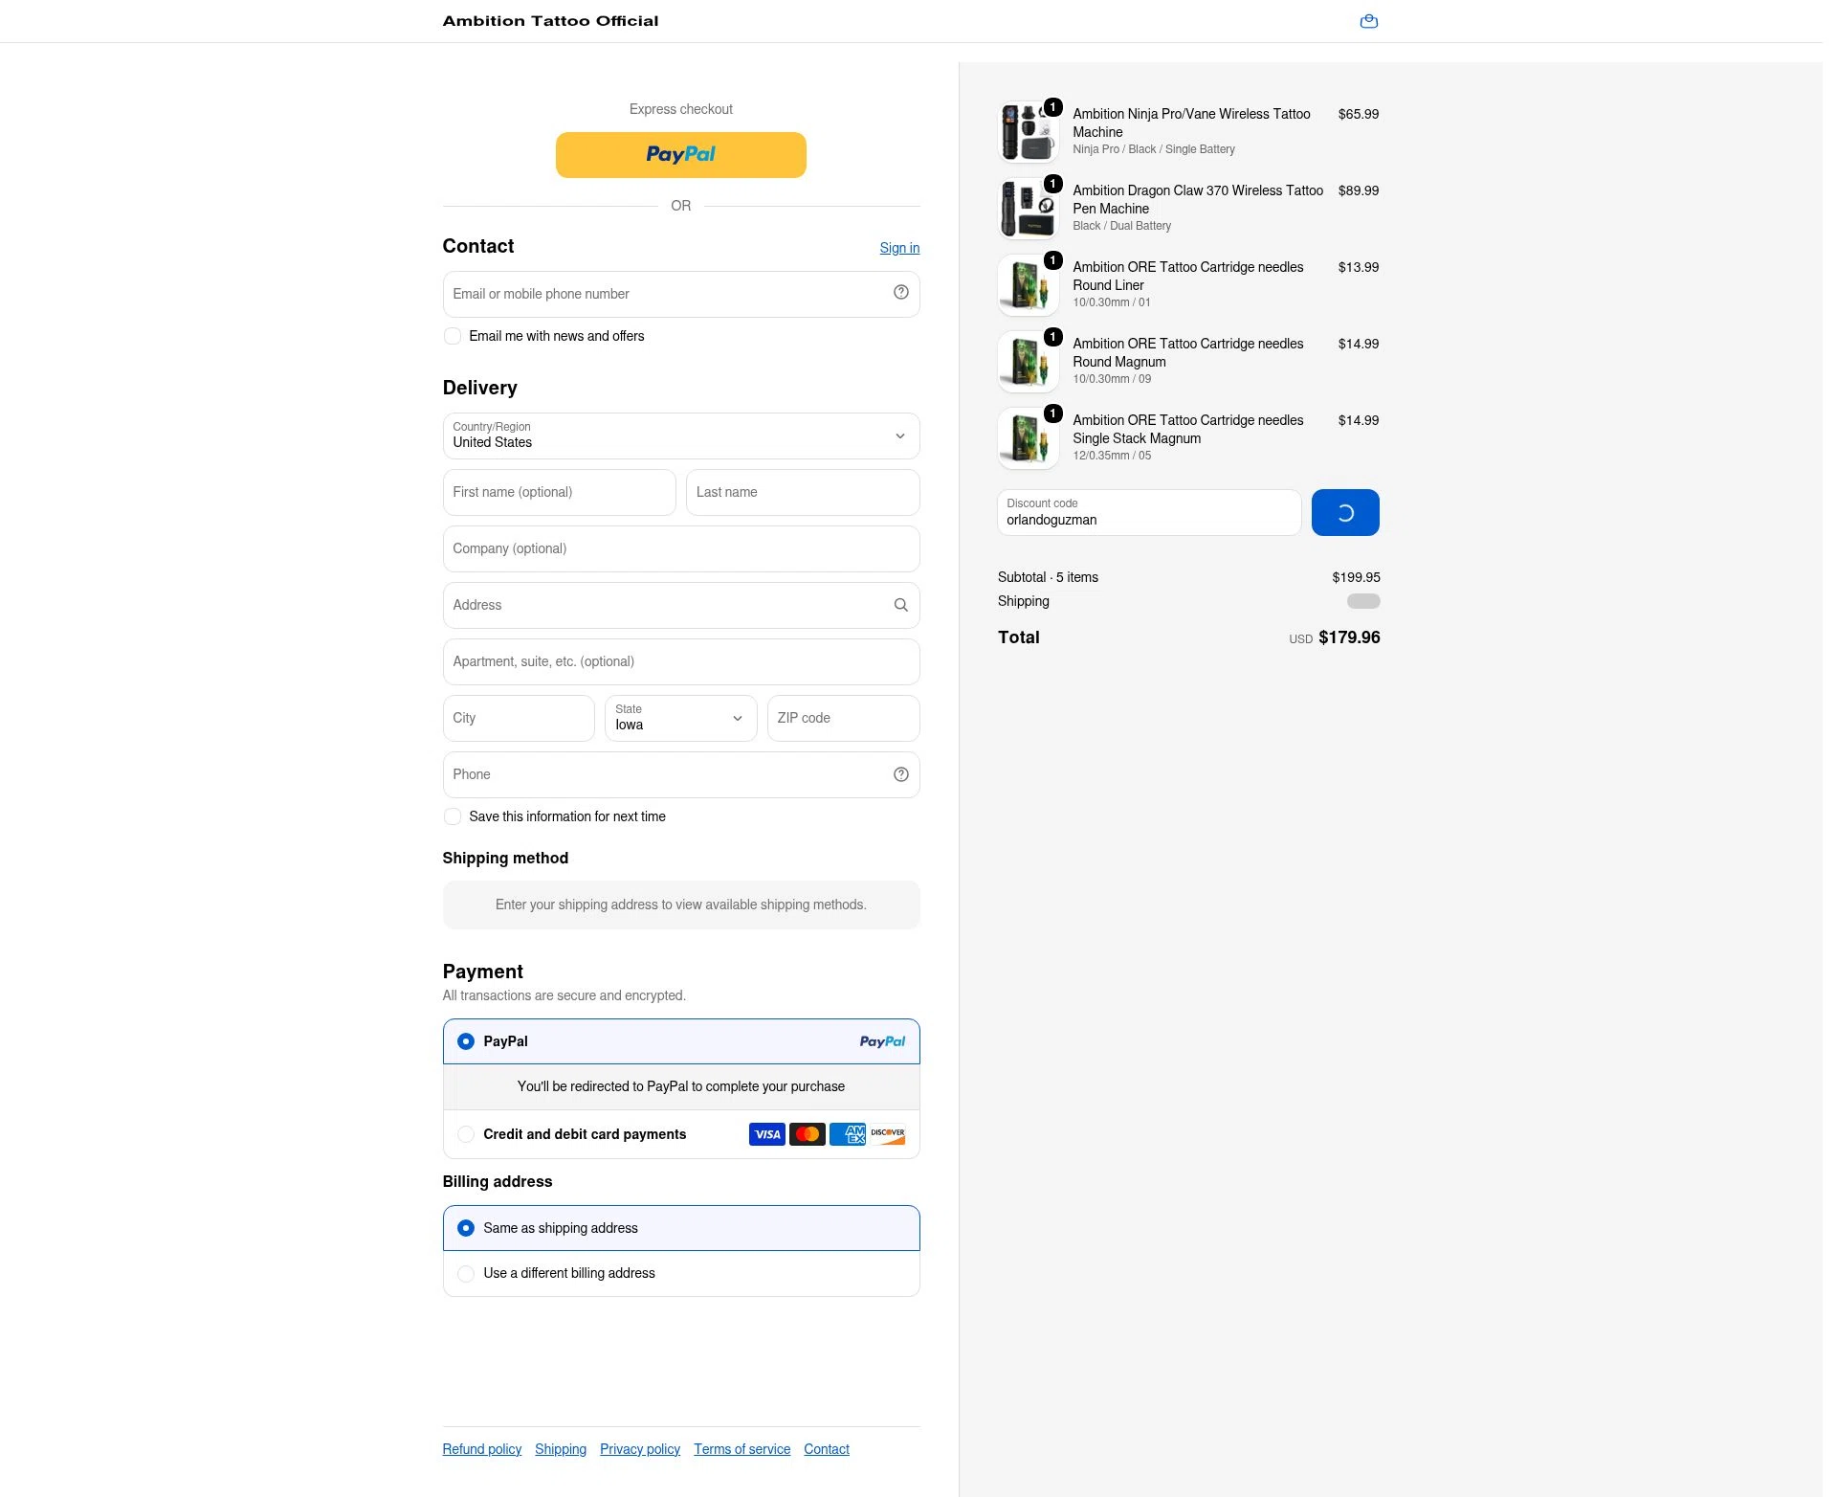The width and height of the screenshot is (1837, 1497).
Task: Click the 12/0.35mm / 05 variant text
Action: point(1112,456)
